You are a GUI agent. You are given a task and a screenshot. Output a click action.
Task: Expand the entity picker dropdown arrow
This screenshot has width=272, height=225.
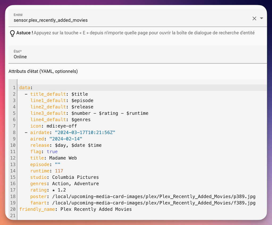point(261,18)
